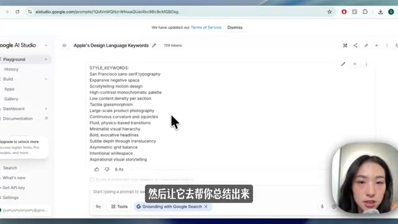Open Apps in the sidebar
The image size is (398, 224).
[9, 89]
